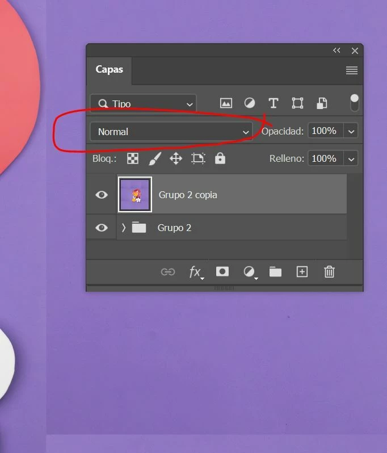Select the Grupo 2 copia layer name
387x453 pixels.
click(x=188, y=195)
